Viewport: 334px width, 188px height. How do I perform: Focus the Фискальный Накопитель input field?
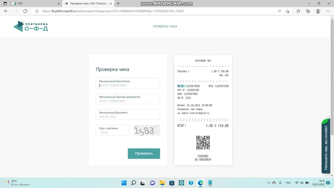(x=128, y=83)
